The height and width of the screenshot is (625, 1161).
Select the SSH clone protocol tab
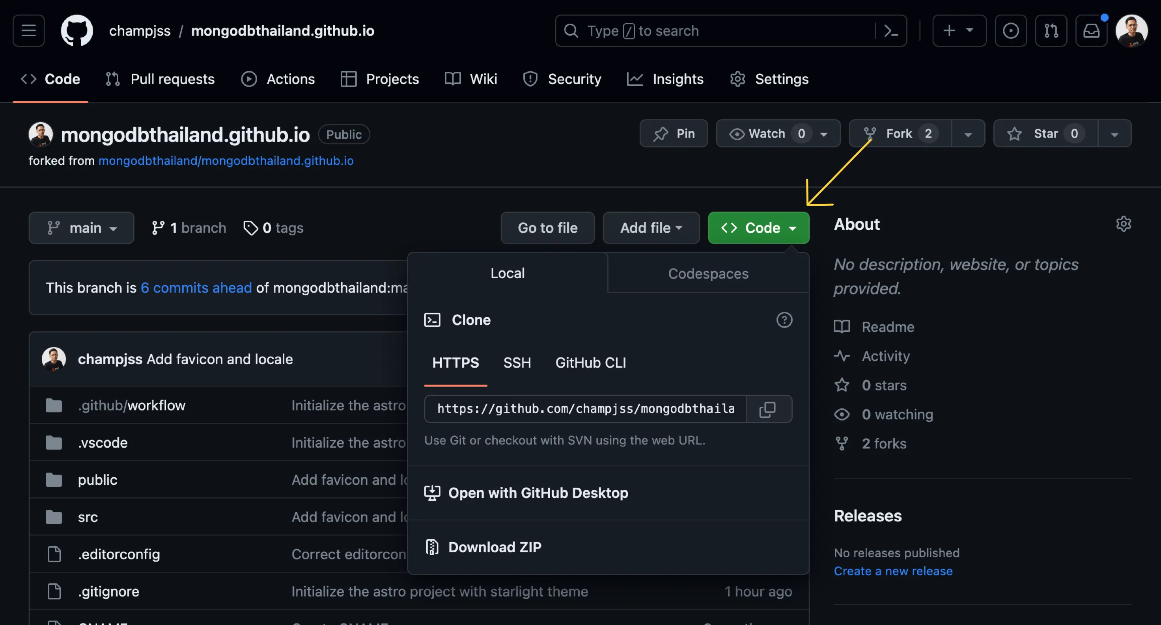pos(517,363)
